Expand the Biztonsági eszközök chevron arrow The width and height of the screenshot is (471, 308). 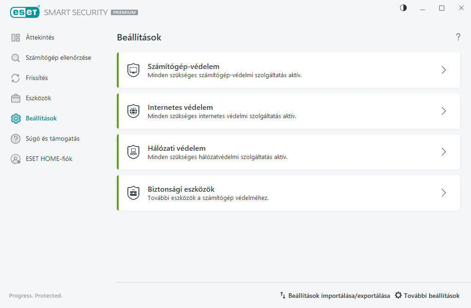[443, 193]
